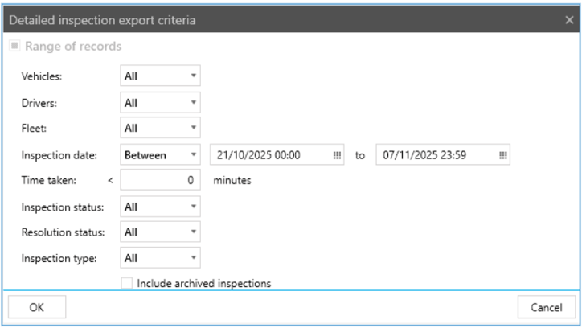This screenshot has height=328, width=582.
Task: Click the less-than sign beside Time taken
Action: [110, 181]
